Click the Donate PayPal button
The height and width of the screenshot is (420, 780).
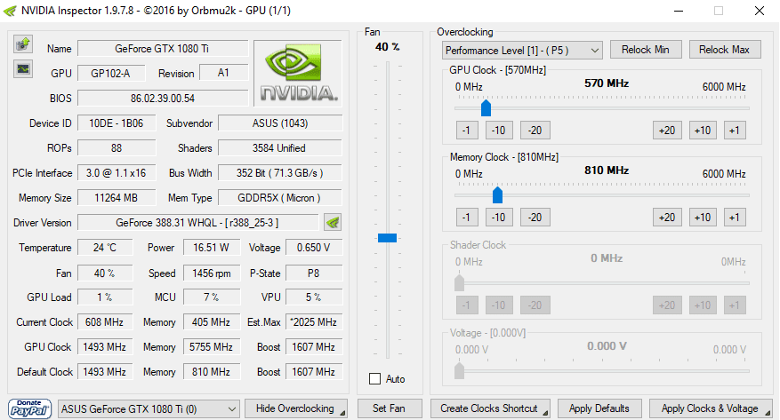coord(30,408)
